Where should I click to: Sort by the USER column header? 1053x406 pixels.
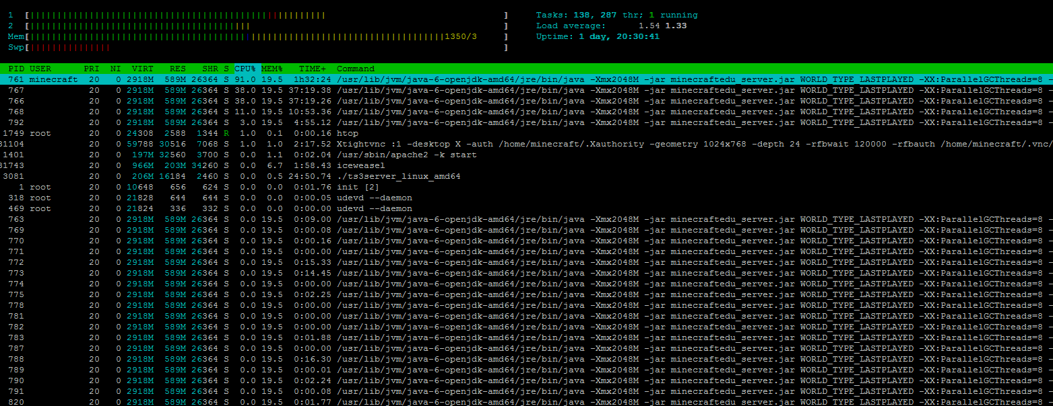40,69
